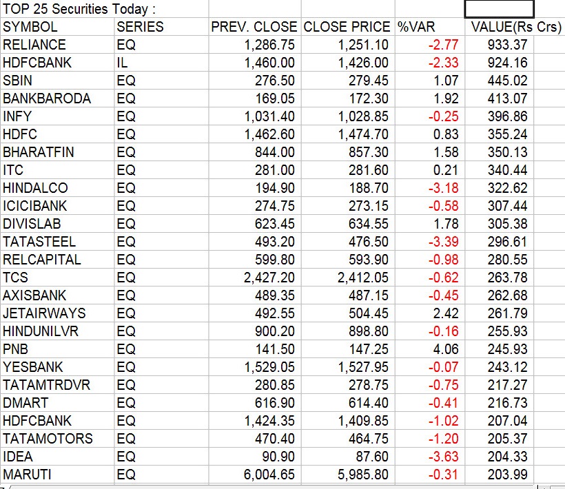Click BANKBARODA's %VAR value 1.92
The height and width of the screenshot is (489, 565).
(x=446, y=99)
